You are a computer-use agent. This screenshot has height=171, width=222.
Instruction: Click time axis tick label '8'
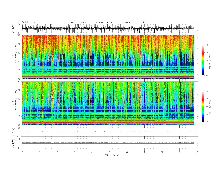(162, 152)
